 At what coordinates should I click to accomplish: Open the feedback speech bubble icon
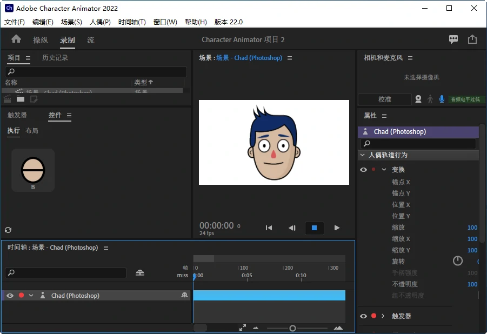click(x=453, y=39)
